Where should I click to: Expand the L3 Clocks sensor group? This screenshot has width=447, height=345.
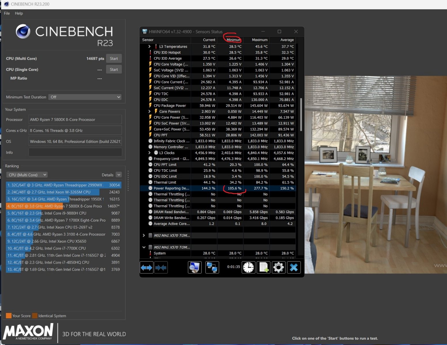coord(149,153)
